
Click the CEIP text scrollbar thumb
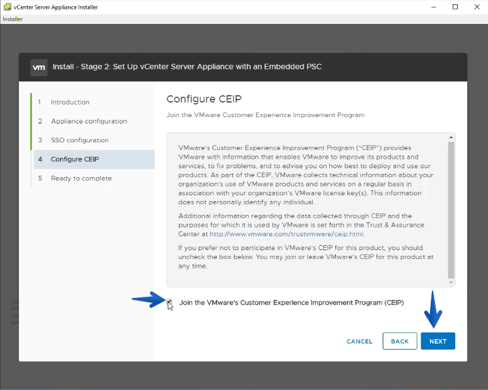coord(451,210)
